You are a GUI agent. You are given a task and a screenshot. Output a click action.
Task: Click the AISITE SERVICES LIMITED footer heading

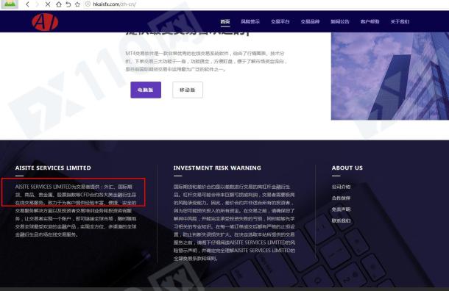coord(53,168)
